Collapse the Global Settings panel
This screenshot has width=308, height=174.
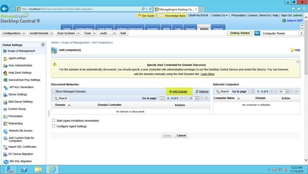click(x=43, y=45)
